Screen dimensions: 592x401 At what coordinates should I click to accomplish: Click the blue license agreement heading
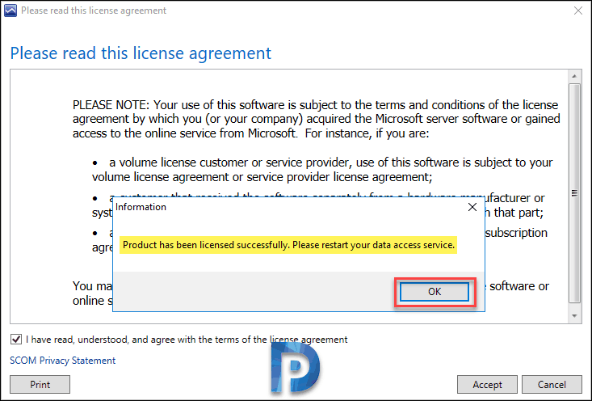click(x=141, y=53)
